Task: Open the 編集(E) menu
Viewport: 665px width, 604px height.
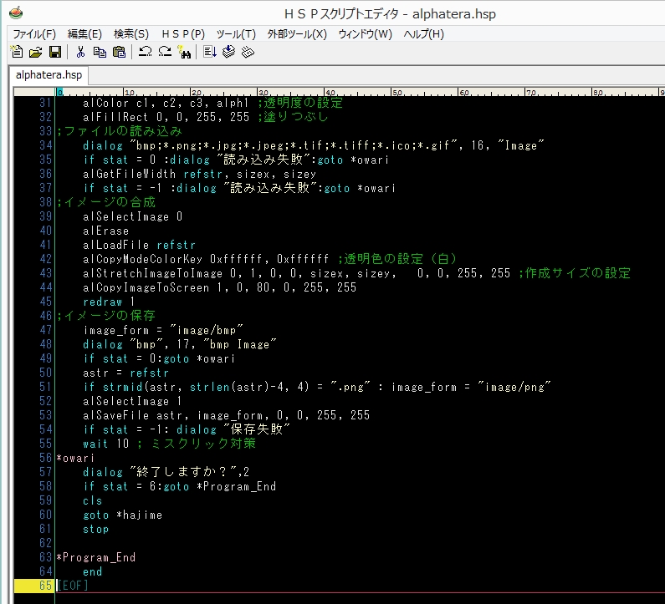Action: 84,34
